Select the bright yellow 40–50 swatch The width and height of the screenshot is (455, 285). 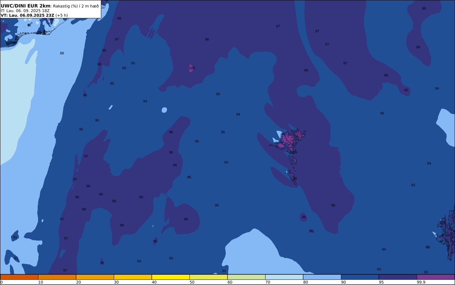point(171,277)
